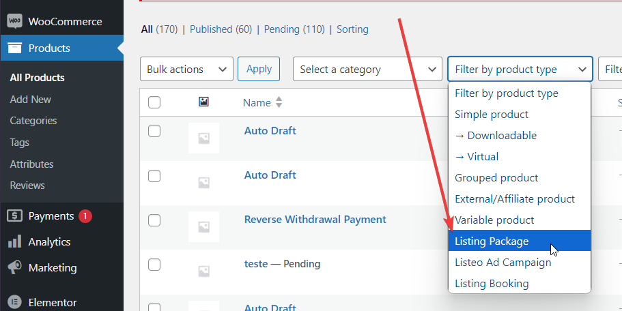Go to Categories in Products submenu
The width and height of the screenshot is (622, 311).
(33, 121)
